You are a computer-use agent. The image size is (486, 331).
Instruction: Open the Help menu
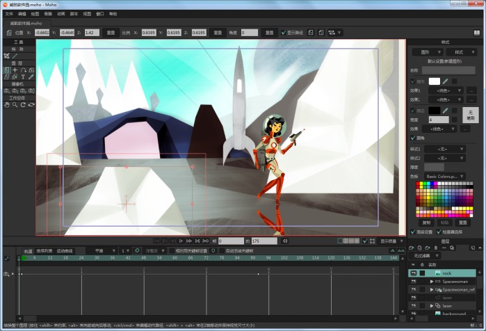point(113,14)
